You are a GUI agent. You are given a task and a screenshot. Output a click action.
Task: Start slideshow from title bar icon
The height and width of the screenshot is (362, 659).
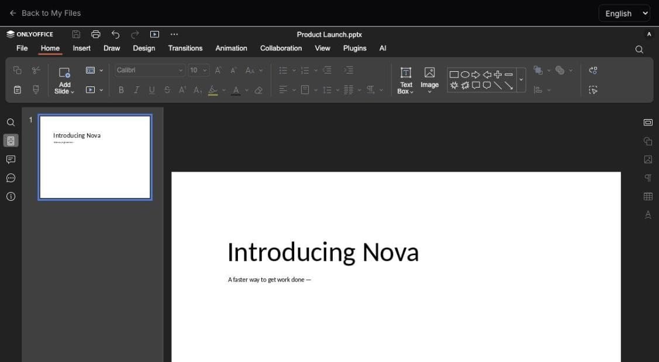[x=154, y=34]
